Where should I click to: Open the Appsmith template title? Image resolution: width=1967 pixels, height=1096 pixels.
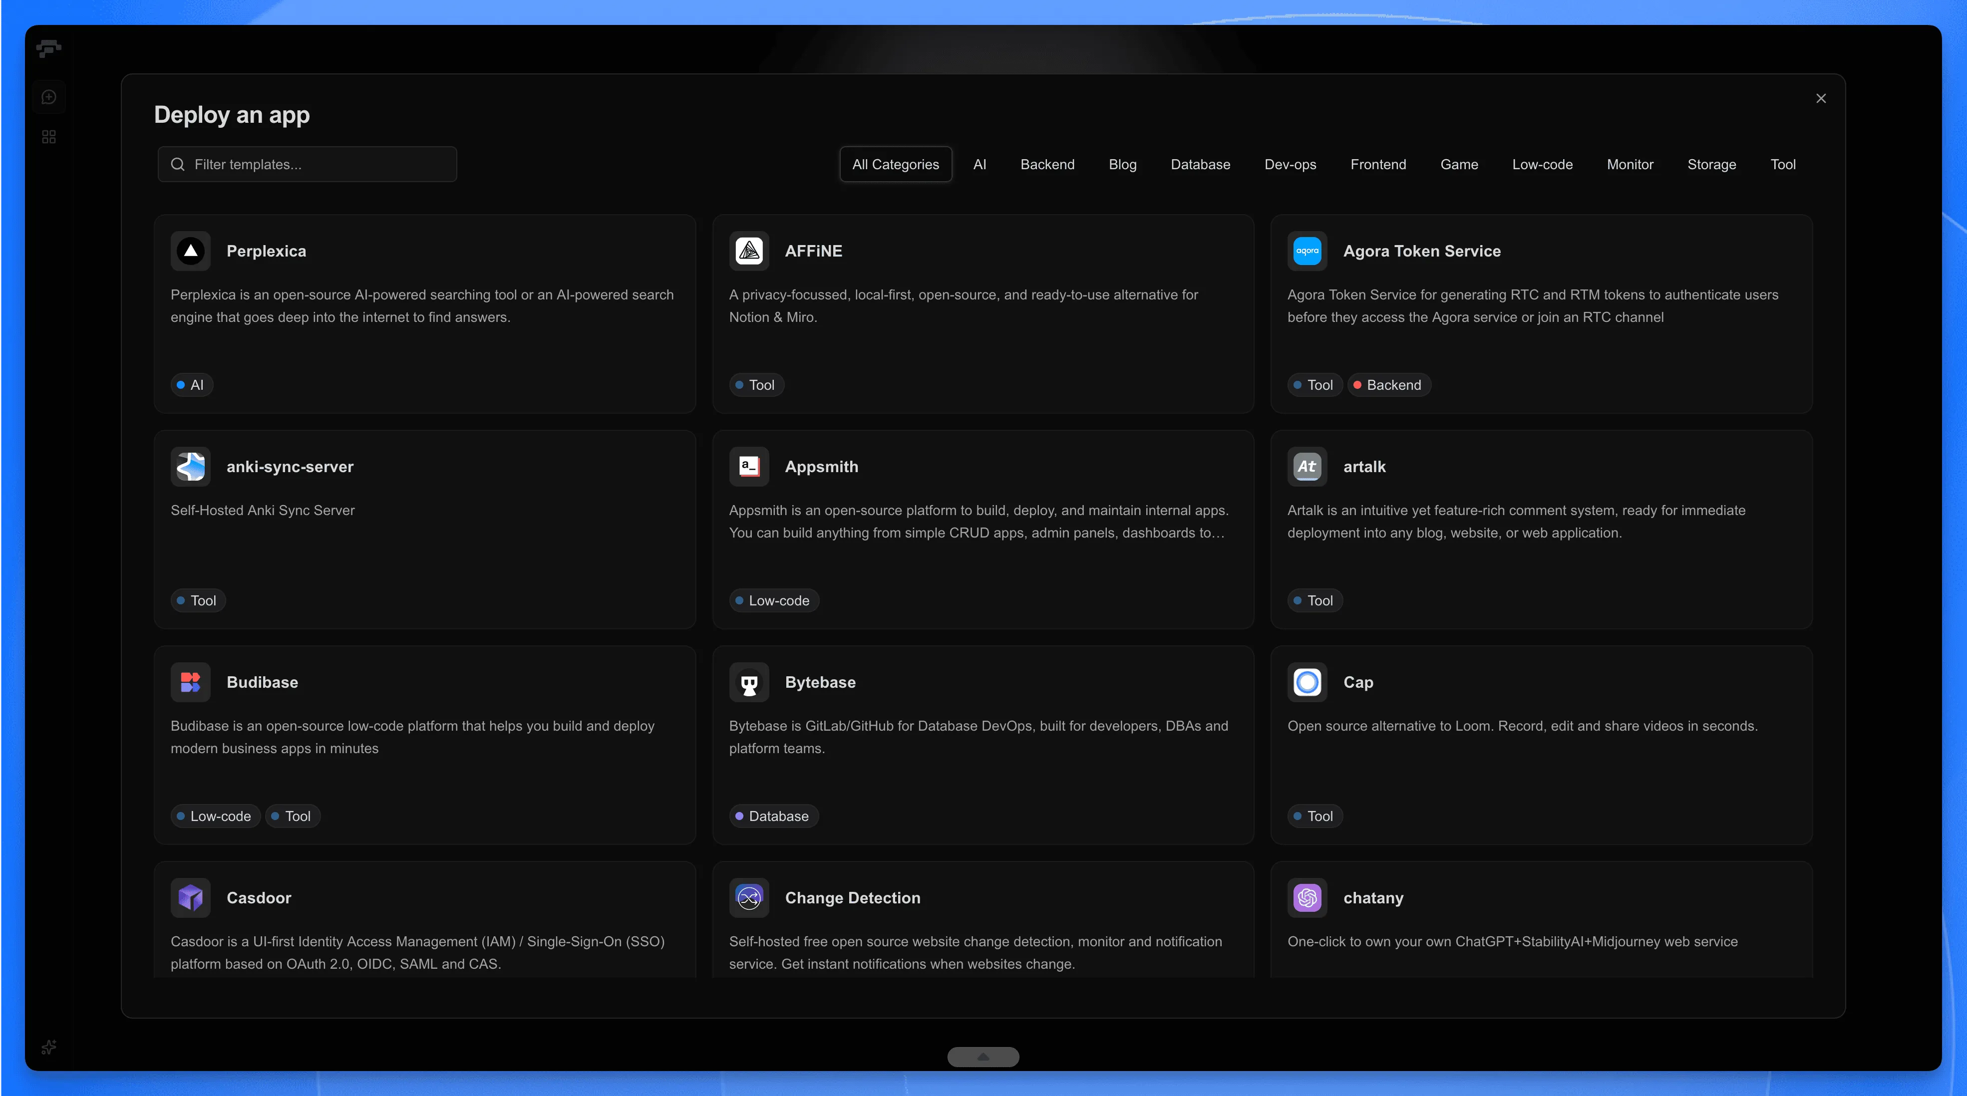(x=821, y=466)
